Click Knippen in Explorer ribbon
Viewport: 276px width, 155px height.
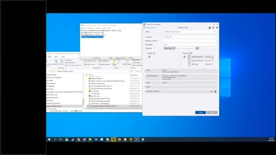[x=69, y=60]
